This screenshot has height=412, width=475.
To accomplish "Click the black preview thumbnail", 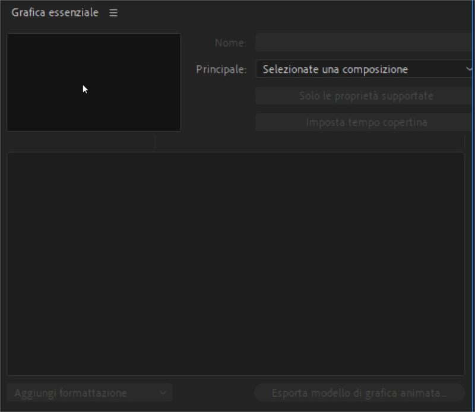I will [x=93, y=82].
